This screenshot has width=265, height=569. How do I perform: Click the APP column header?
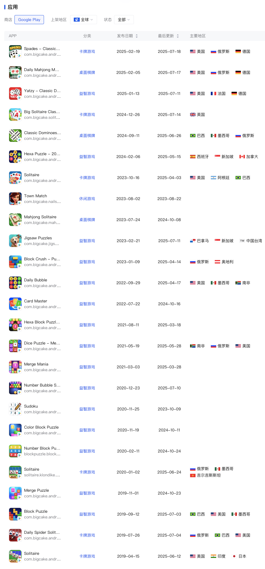[13, 36]
